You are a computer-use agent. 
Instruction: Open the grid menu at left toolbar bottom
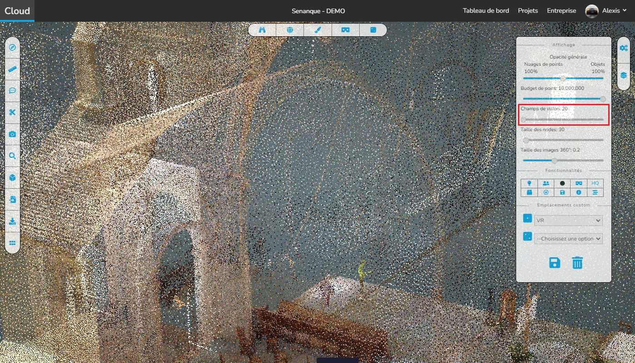[x=12, y=243]
